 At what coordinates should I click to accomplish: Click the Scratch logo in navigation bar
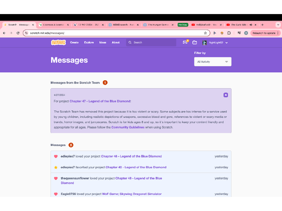point(58,42)
